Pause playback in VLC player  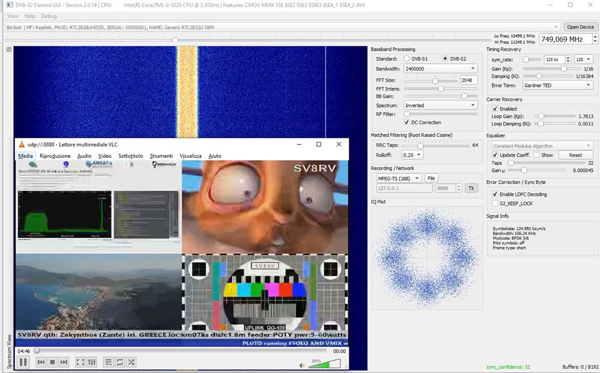(23, 362)
